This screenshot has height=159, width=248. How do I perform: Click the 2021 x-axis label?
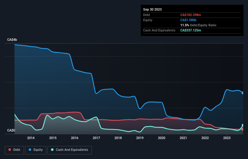[x=183, y=138]
